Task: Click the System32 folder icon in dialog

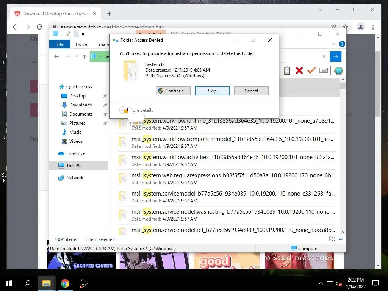Action: pos(130,70)
